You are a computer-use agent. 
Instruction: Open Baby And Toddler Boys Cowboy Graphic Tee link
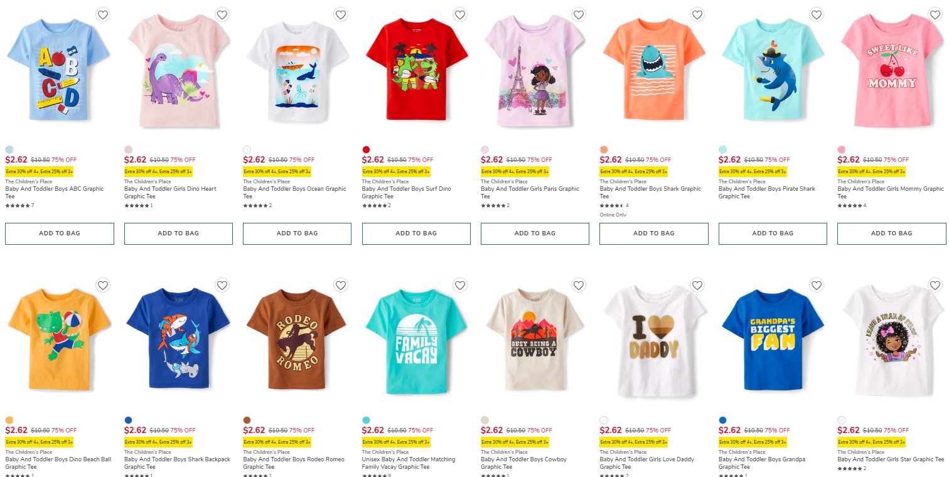tap(523, 463)
